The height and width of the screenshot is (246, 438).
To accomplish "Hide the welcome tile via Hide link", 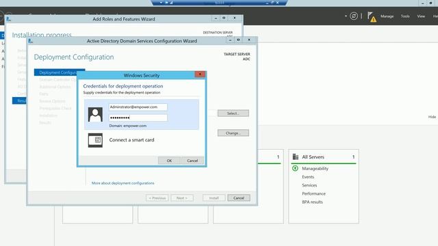I will click(x=432, y=117).
